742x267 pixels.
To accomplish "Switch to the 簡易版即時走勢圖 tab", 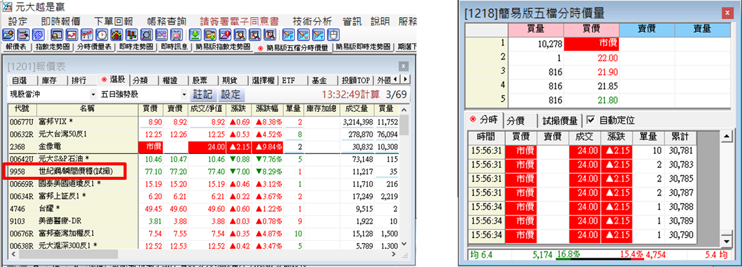I will [363, 47].
